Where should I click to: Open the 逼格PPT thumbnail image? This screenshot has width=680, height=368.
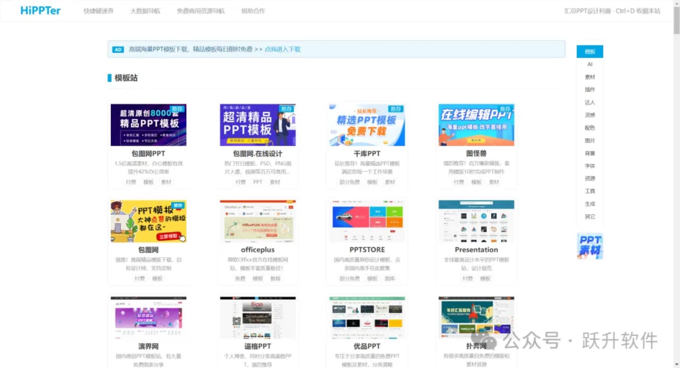(x=257, y=318)
